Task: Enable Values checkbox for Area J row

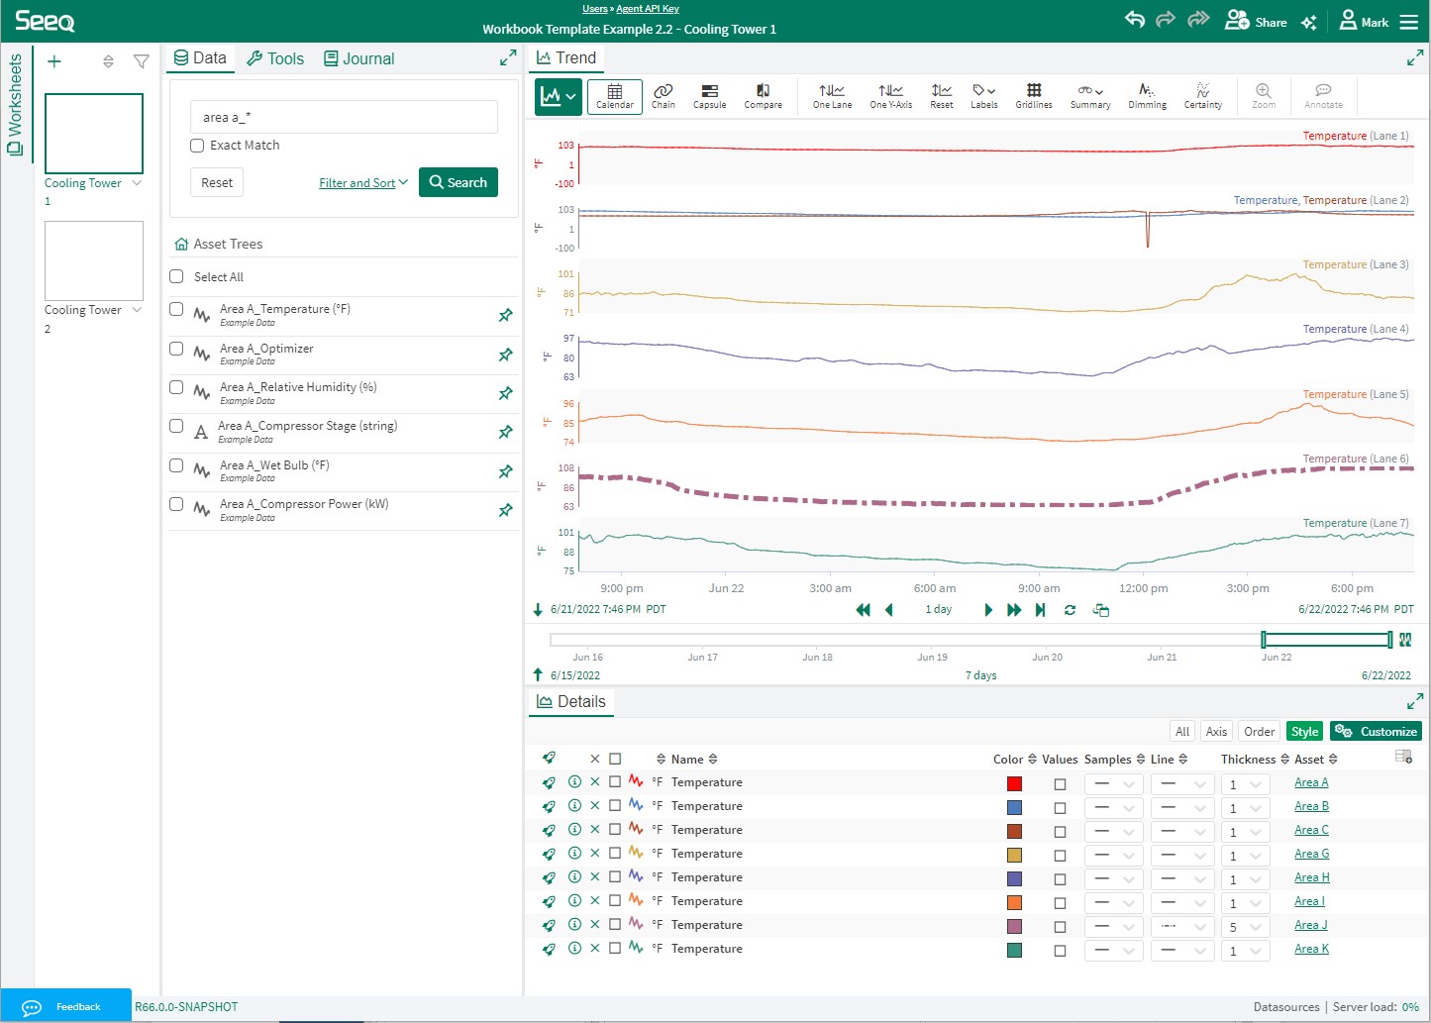Action: click(1060, 927)
